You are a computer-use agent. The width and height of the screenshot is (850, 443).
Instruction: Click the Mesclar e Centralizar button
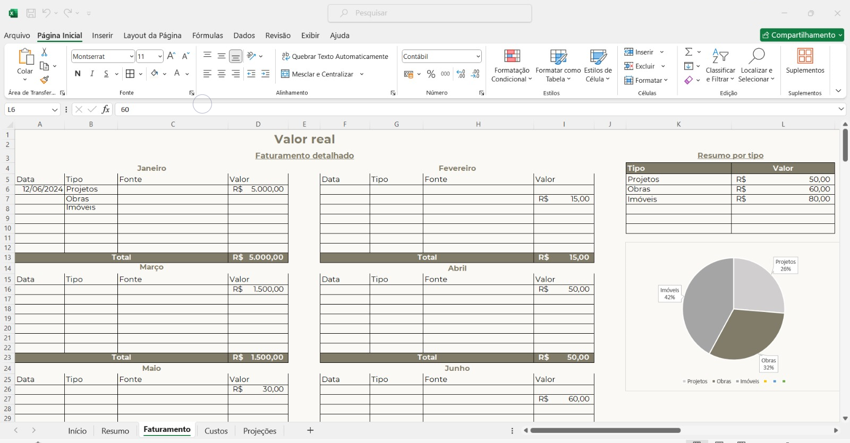click(317, 74)
